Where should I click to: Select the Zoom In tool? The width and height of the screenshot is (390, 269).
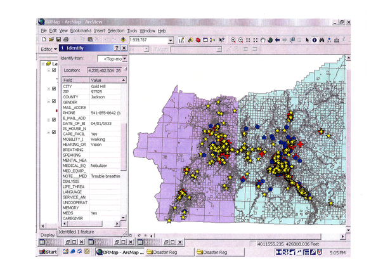[233, 40]
